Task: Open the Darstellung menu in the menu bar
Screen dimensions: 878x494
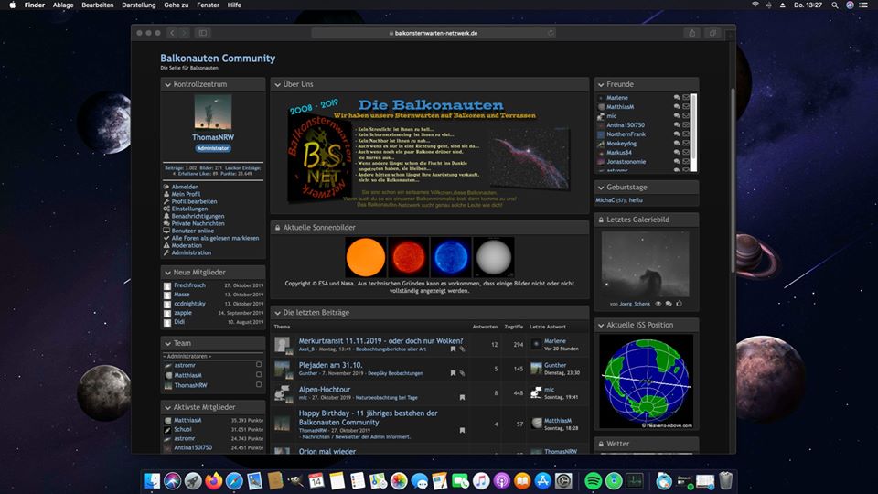Action: (x=138, y=5)
